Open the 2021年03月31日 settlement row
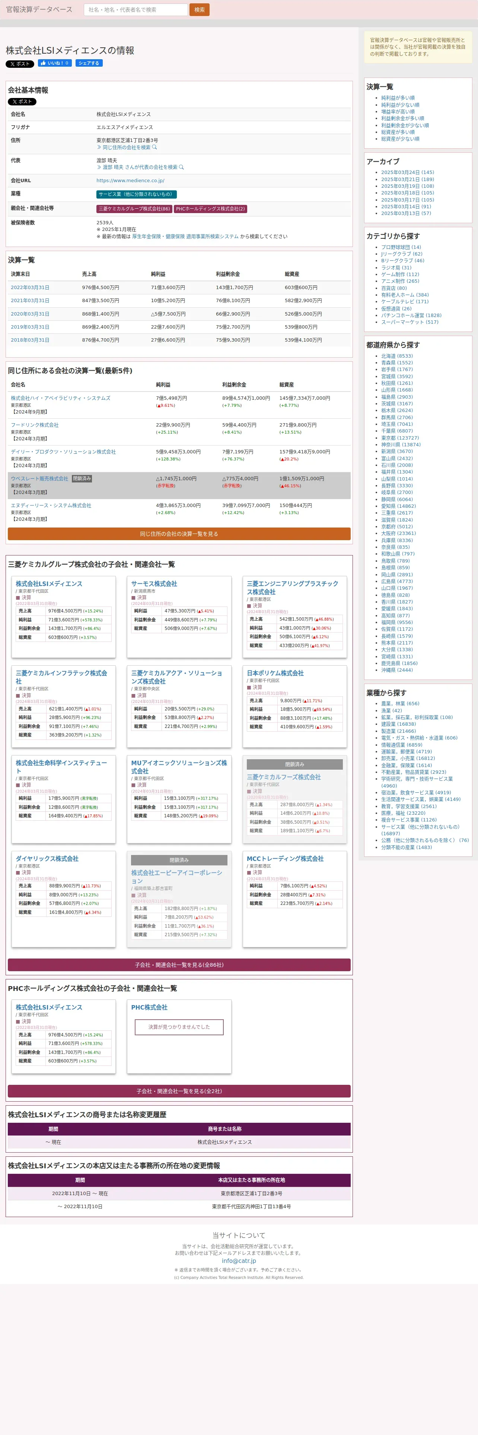Viewport: 478px width, 1435px height. tap(30, 301)
